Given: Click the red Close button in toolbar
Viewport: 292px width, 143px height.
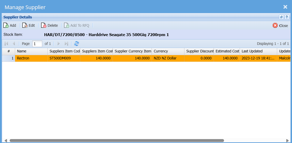Looking at the screenshot, I should pyautogui.click(x=280, y=26).
